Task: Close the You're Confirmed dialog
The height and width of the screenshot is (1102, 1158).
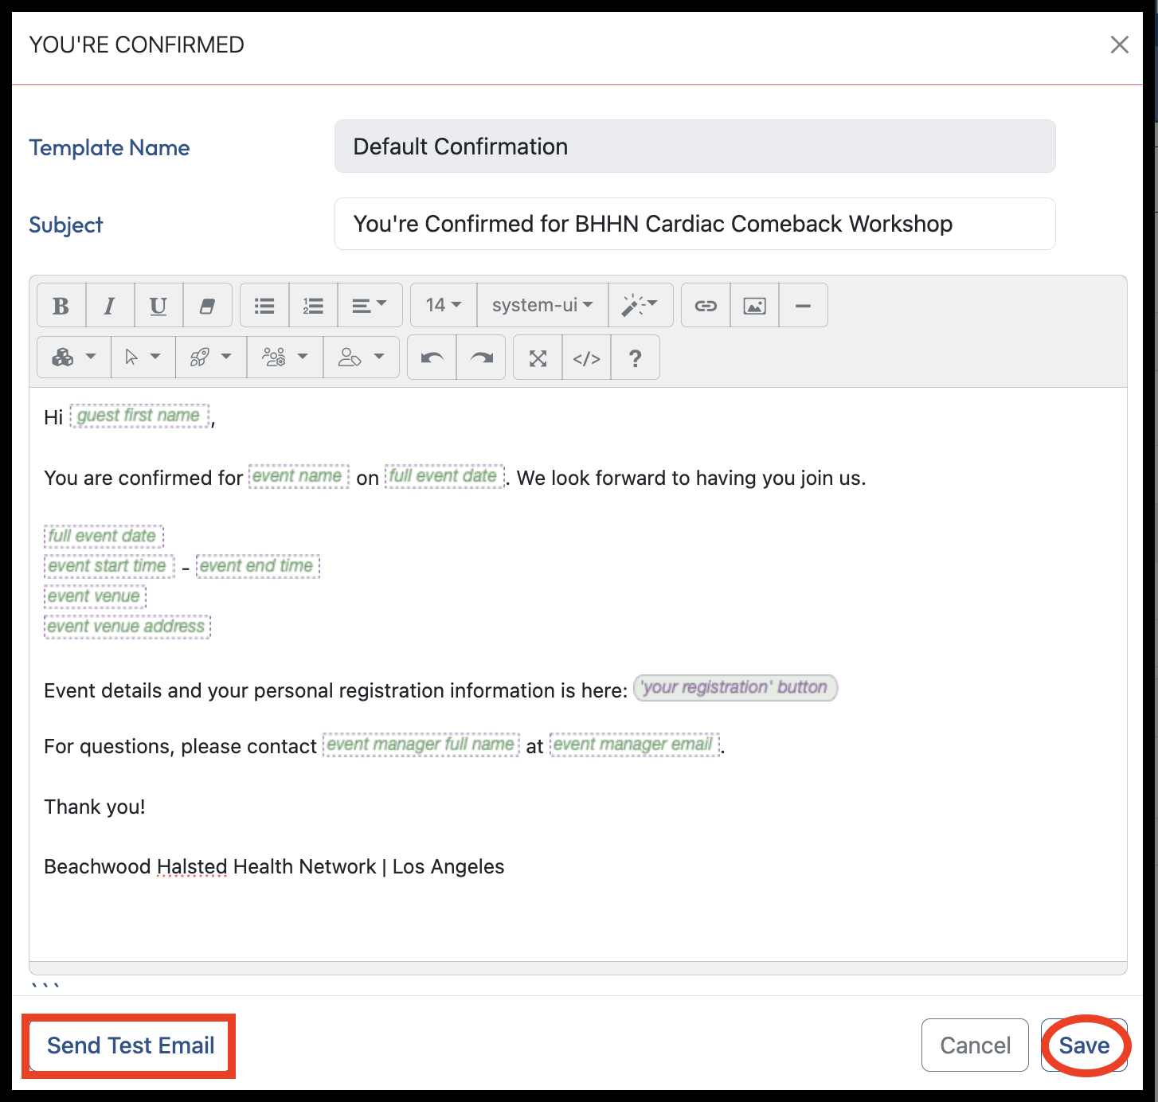Action: [1119, 45]
